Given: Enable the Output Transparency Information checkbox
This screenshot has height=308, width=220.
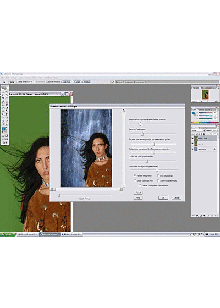Looking at the screenshot, I should click(140, 185).
